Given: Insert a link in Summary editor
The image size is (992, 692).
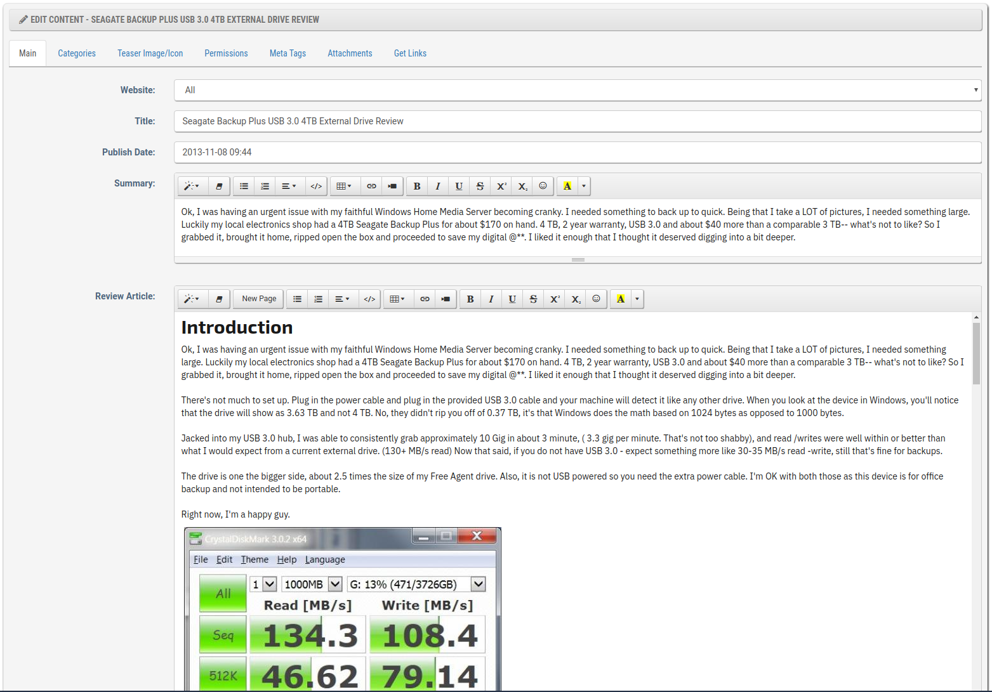Looking at the screenshot, I should [371, 186].
